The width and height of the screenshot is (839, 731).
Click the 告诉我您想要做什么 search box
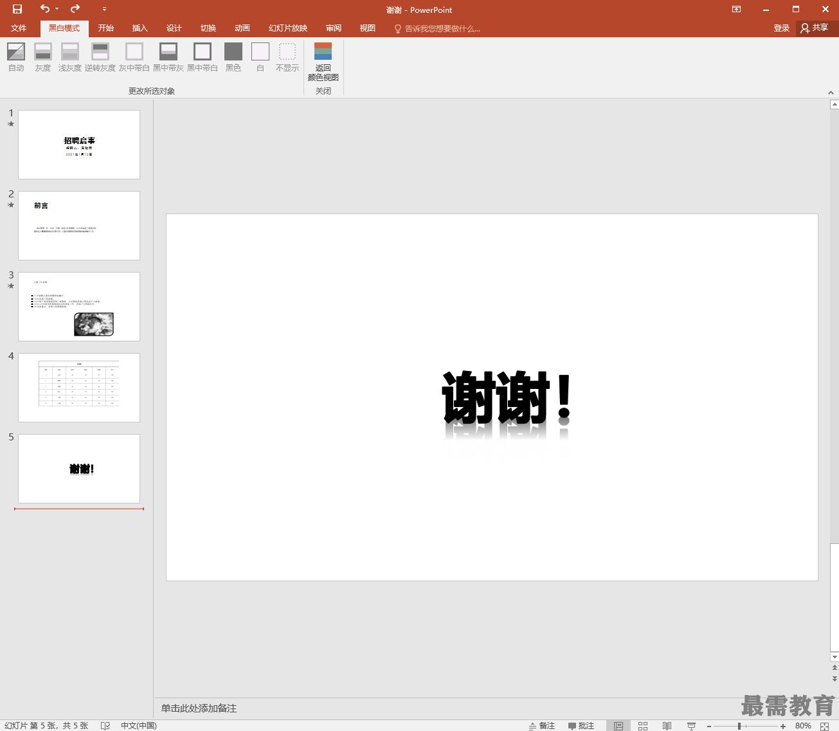tap(437, 28)
